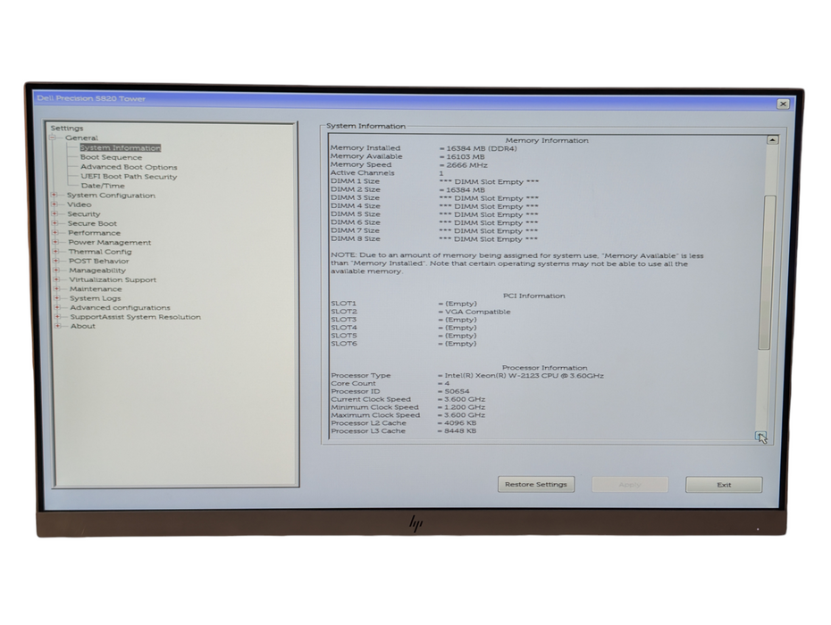Select the Maintenance label
The height and width of the screenshot is (625, 831).
point(96,289)
